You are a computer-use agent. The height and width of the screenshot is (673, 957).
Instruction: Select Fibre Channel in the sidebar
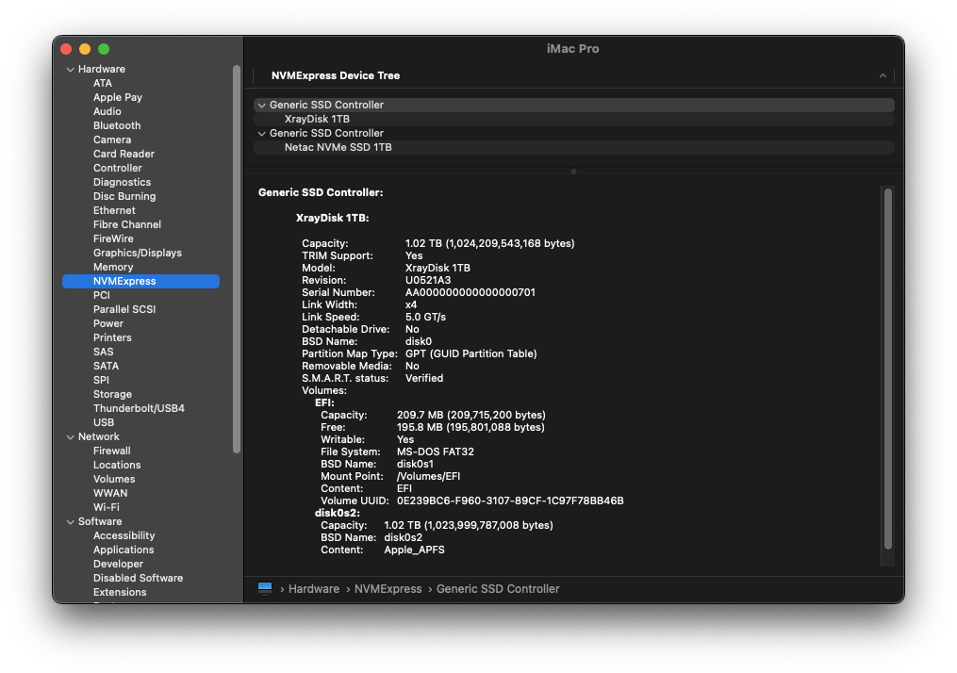coord(127,224)
